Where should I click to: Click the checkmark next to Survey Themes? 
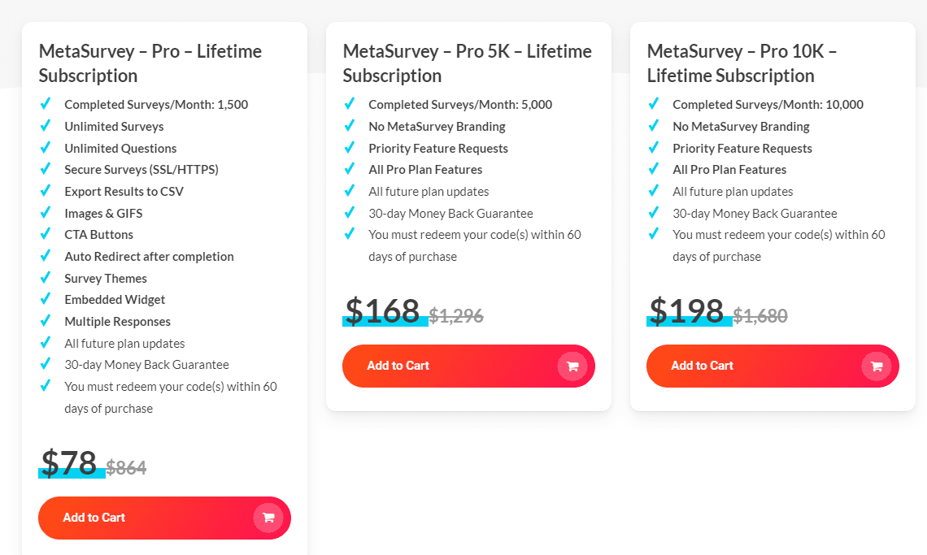tap(46, 278)
